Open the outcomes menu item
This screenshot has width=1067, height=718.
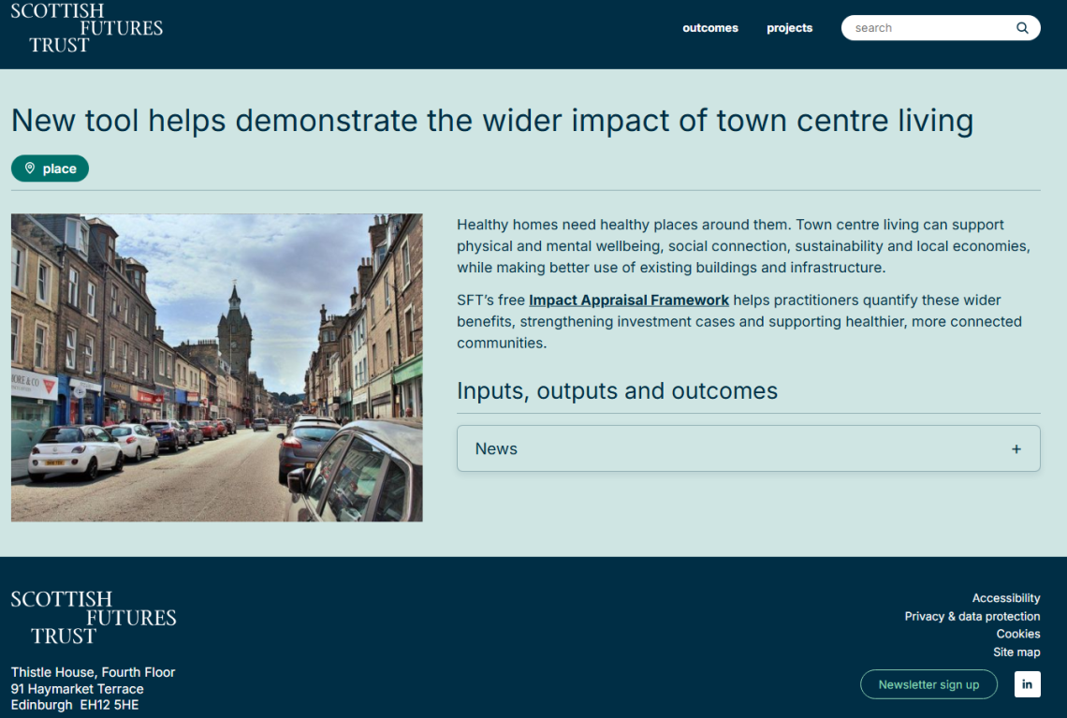pos(710,28)
